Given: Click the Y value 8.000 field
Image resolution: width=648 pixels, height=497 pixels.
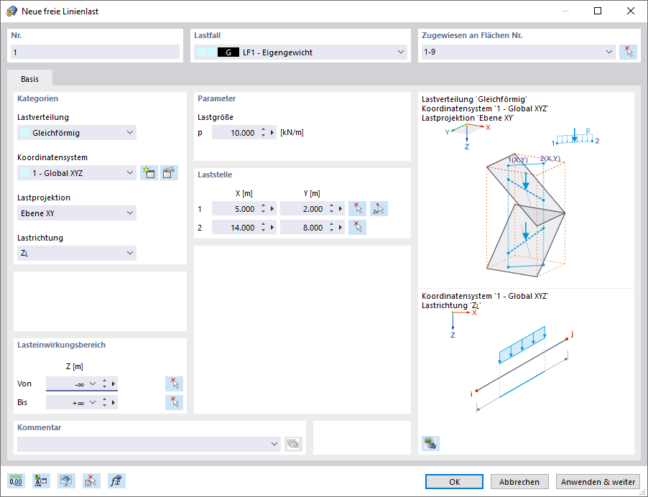Looking at the screenshot, I should 303,227.
